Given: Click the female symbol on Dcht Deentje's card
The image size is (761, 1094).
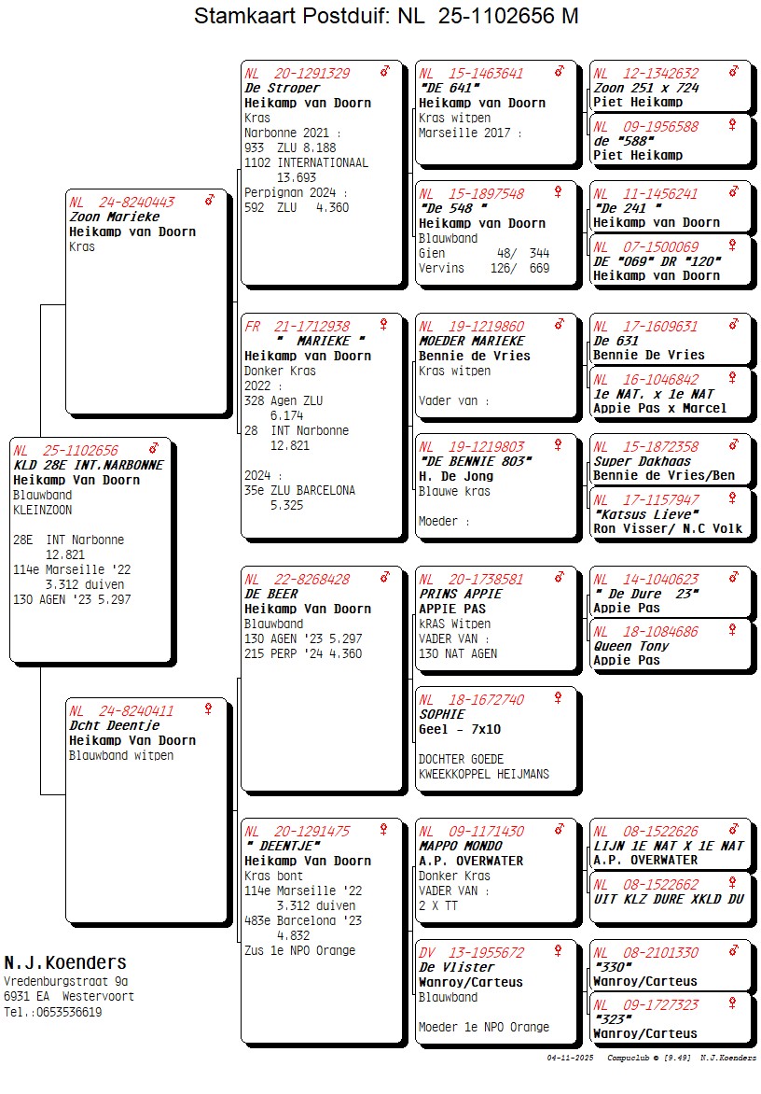Looking at the screenshot, I should 208,709.
